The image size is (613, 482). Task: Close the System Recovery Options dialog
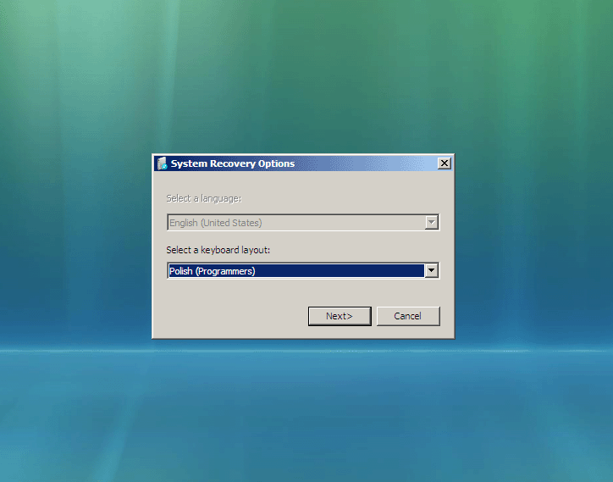[445, 163]
